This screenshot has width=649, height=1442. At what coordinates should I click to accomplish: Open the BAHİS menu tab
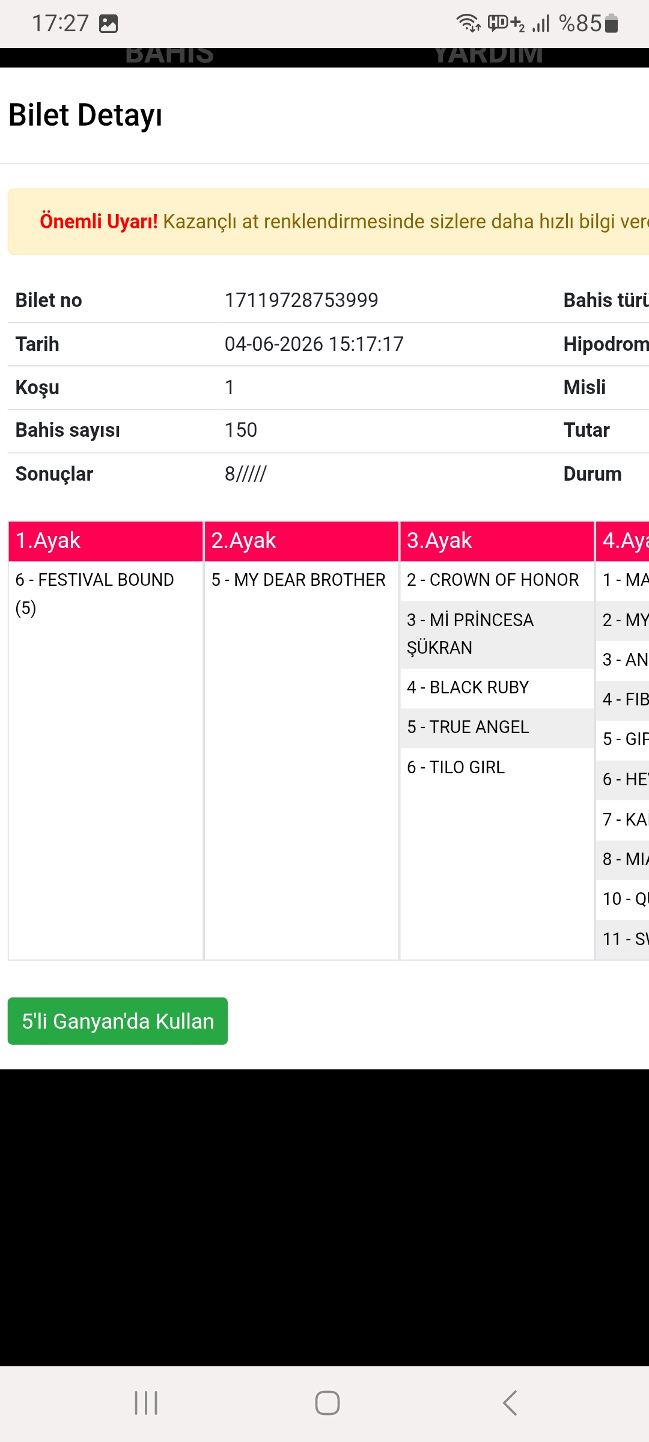point(169,56)
